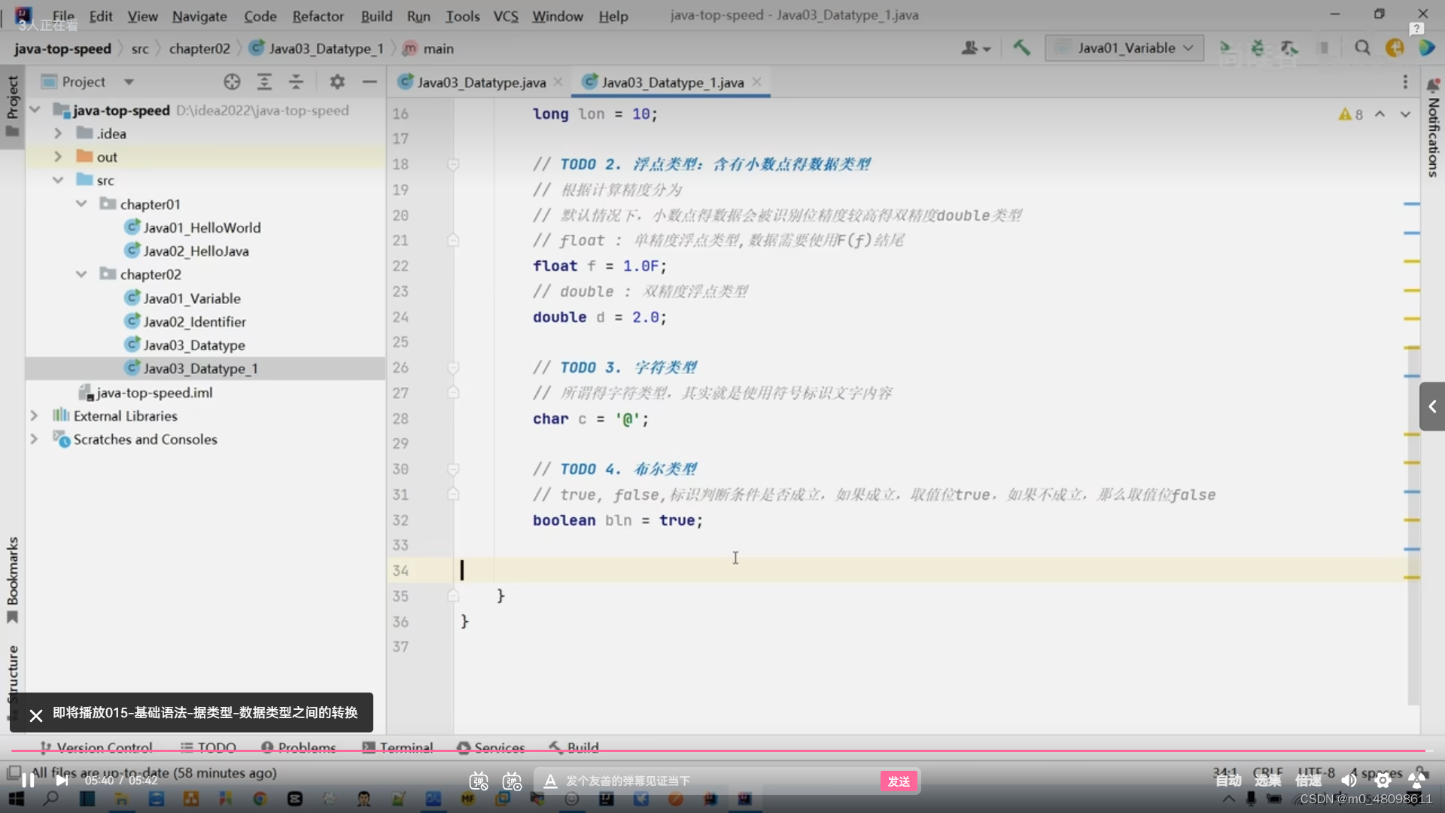The width and height of the screenshot is (1445, 813).
Task: Select Opened File in Project panel
Action: (231, 81)
